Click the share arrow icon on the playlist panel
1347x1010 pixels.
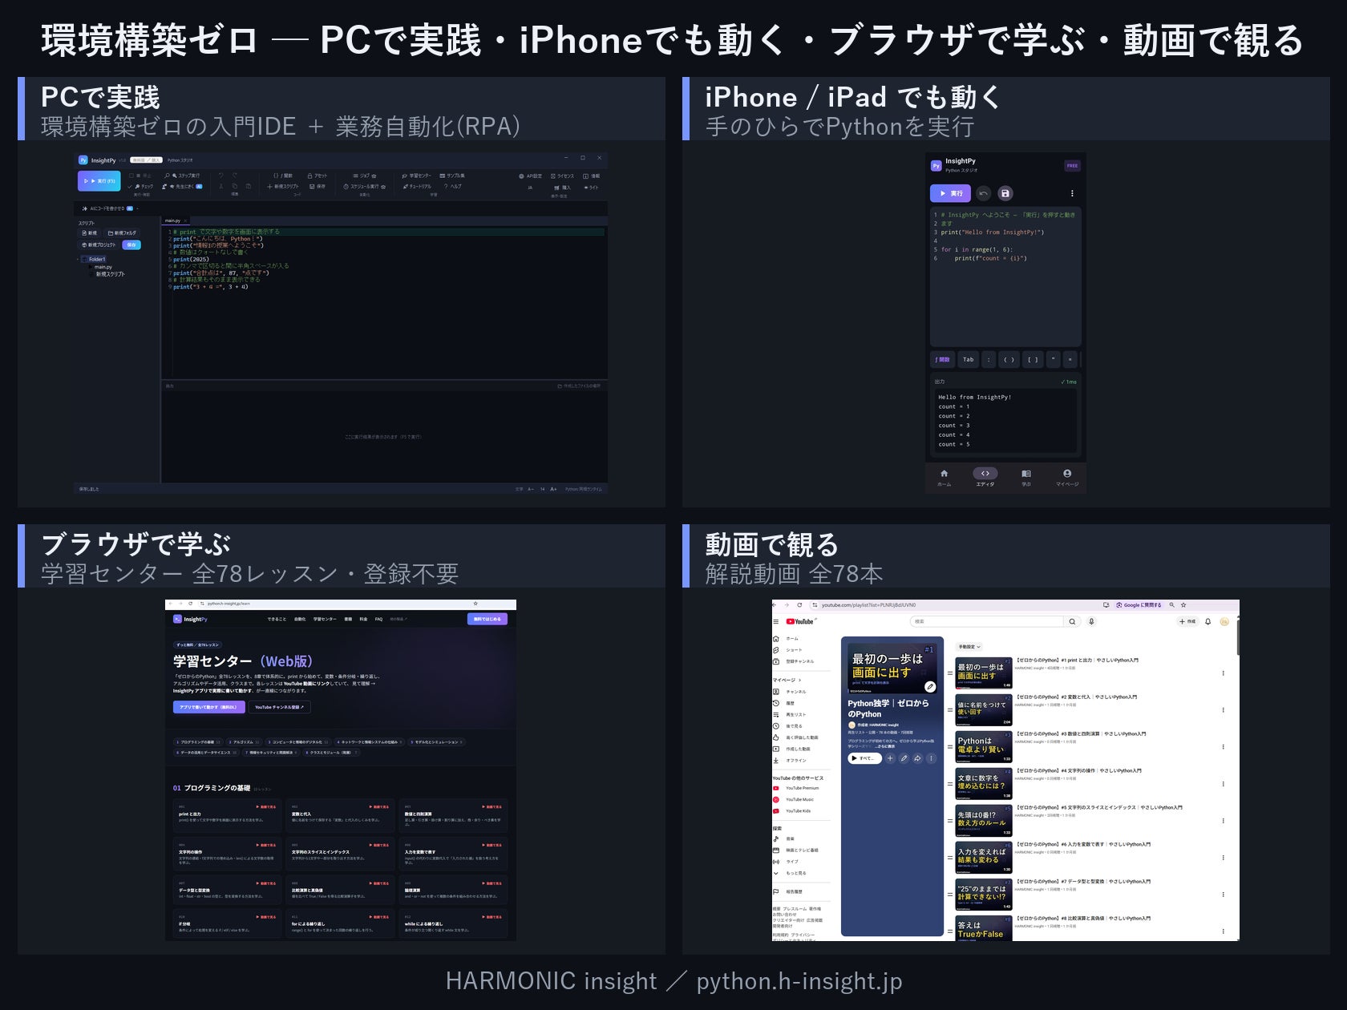point(917,758)
